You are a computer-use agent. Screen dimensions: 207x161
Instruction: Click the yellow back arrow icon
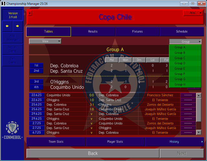click(7, 26)
